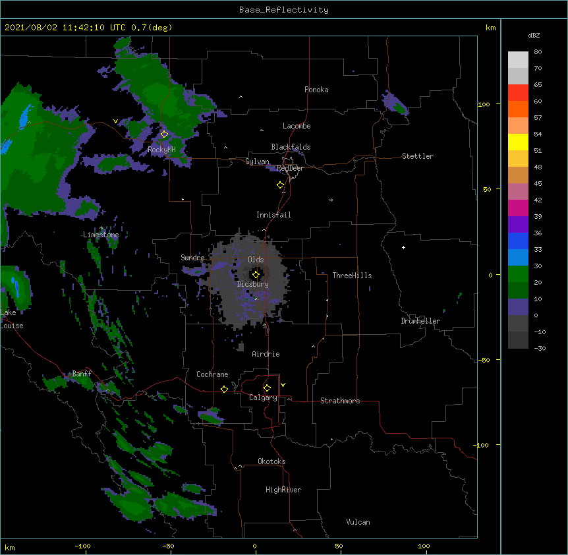Click the 100 tick on the right axis
The width and height of the screenshot is (568, 555).
click(484, 104)
